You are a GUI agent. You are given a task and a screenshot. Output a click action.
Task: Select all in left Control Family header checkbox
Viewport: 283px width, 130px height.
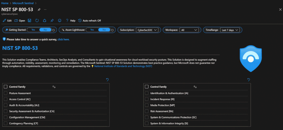click(x=6, y=87)
